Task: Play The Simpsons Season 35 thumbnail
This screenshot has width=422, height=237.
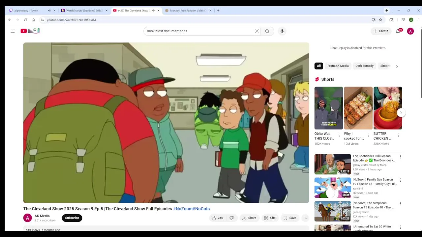Action: (x=333, y=211)
